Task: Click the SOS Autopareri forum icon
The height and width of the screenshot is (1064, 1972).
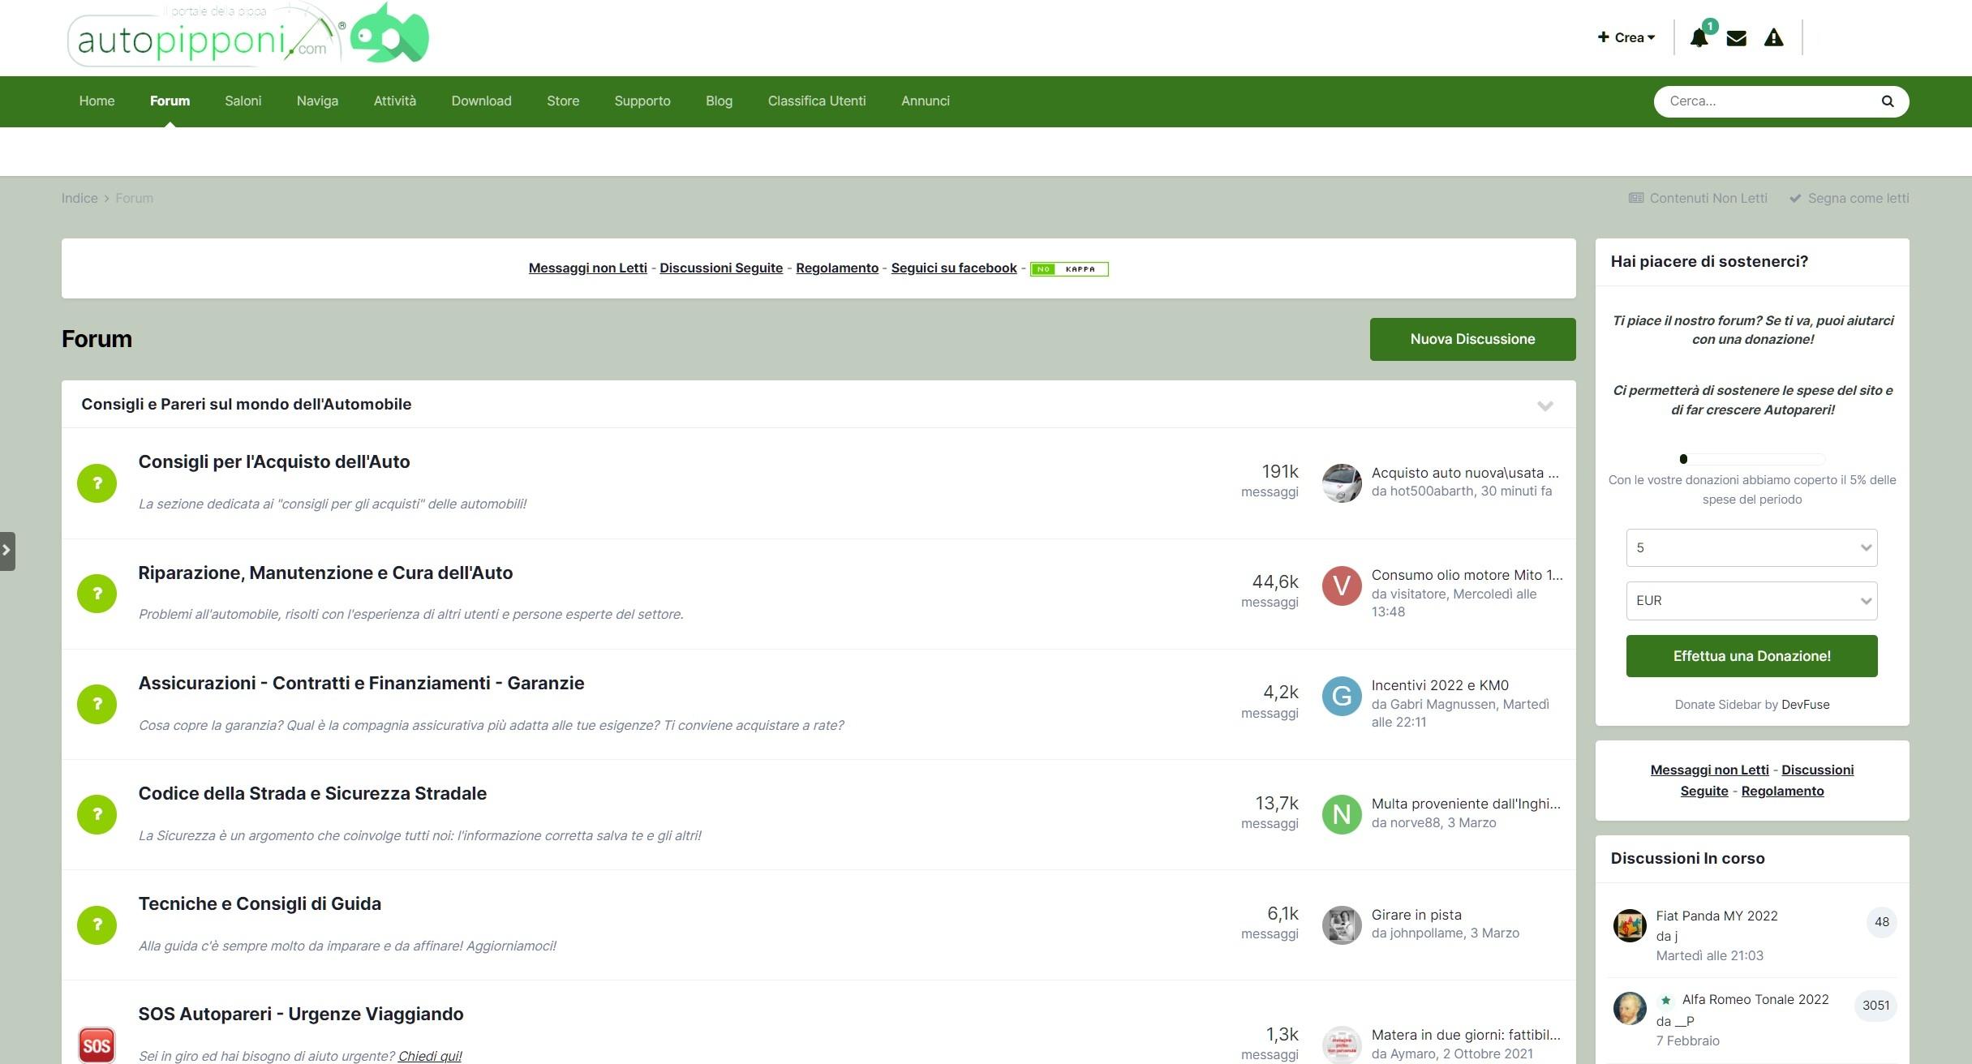Action: (97, 1045)
